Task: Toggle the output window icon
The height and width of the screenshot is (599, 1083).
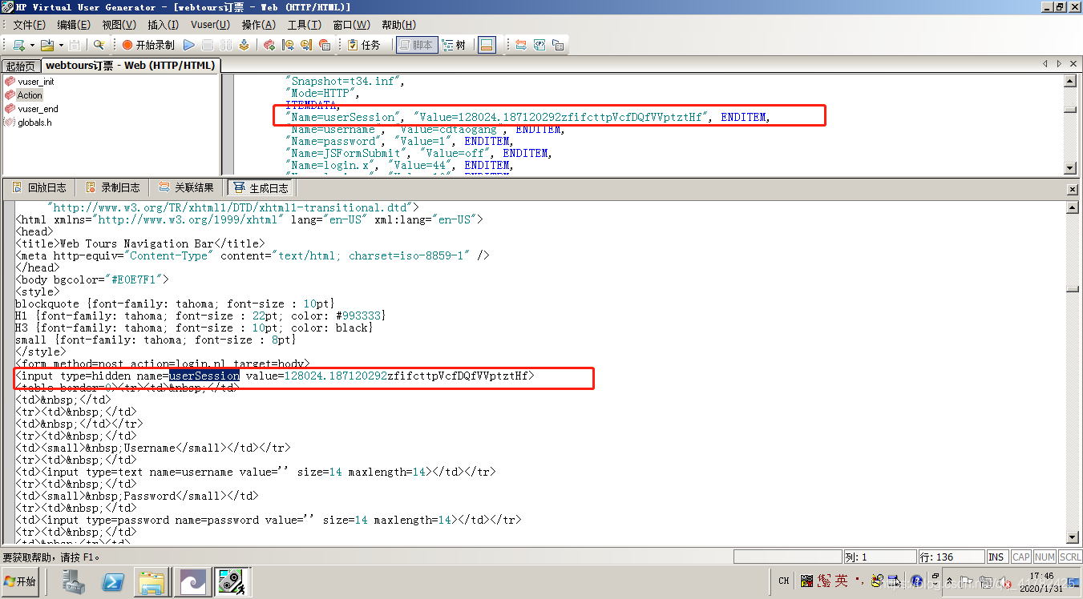Action: tap(487, 45)
